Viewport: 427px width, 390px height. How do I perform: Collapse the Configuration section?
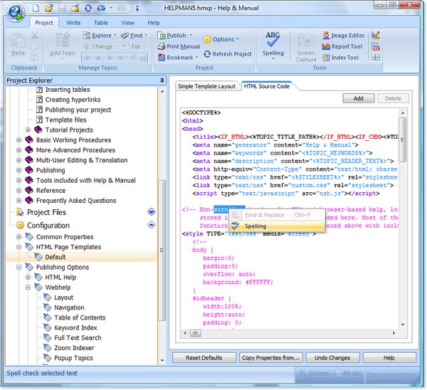(151, 226)
